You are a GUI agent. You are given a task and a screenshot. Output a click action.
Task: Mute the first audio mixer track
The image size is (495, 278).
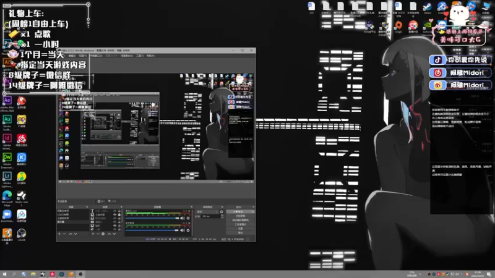(x=183, y=218)
